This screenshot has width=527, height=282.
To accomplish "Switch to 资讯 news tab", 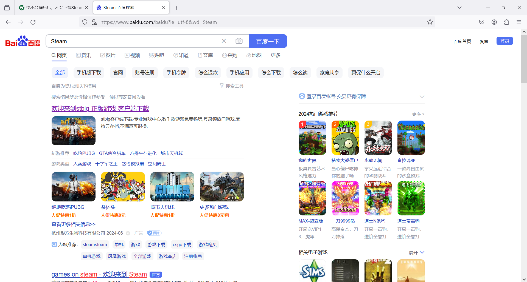I will (84, 55).
